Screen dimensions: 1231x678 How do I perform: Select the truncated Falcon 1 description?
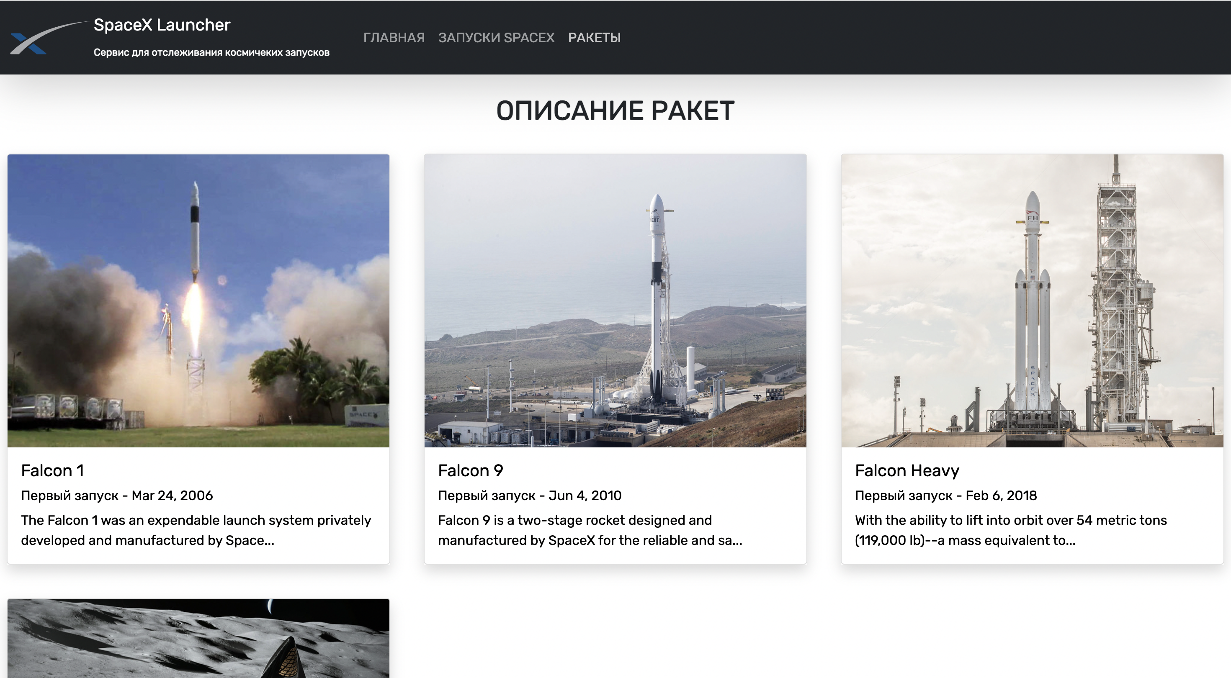pos(196,530)
